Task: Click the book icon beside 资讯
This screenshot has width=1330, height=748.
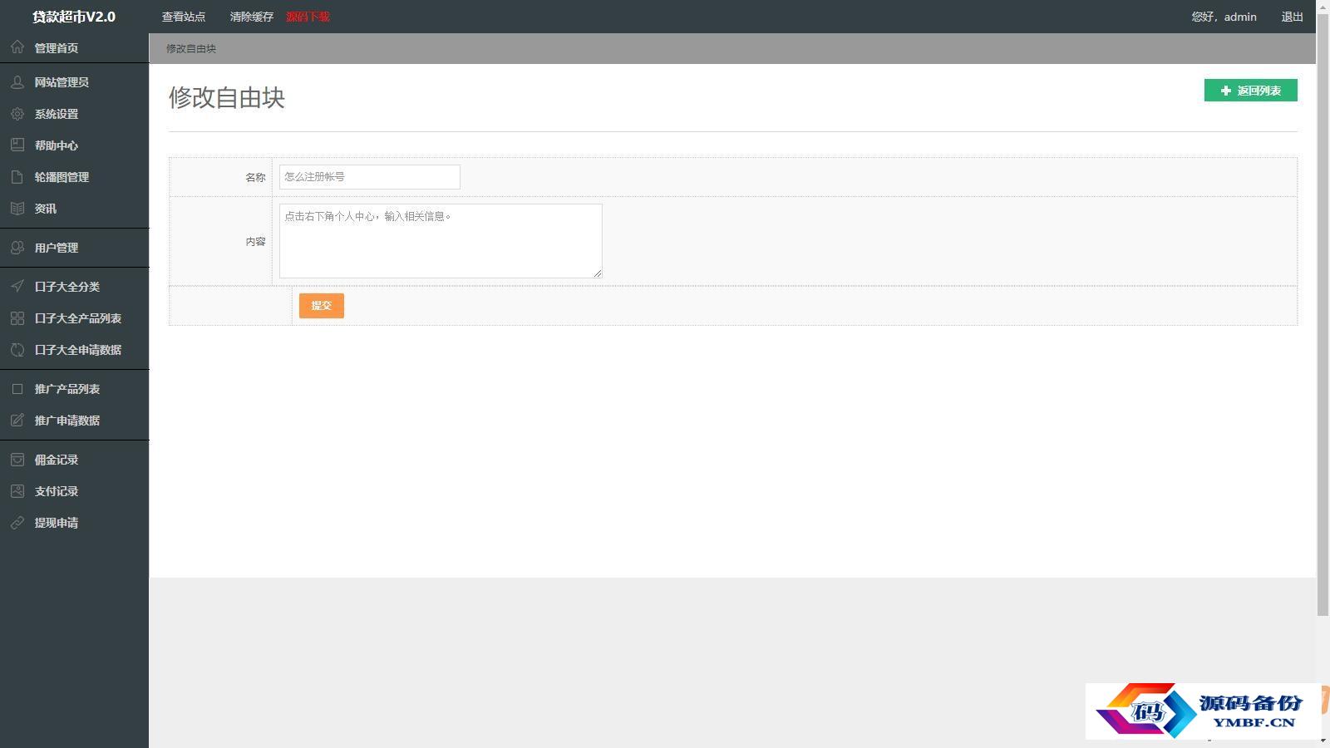Action: click(x=17, y=209)
